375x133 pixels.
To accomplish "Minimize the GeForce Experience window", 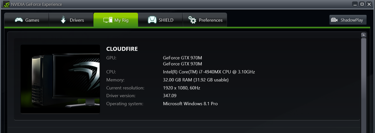I will (355, 4).
